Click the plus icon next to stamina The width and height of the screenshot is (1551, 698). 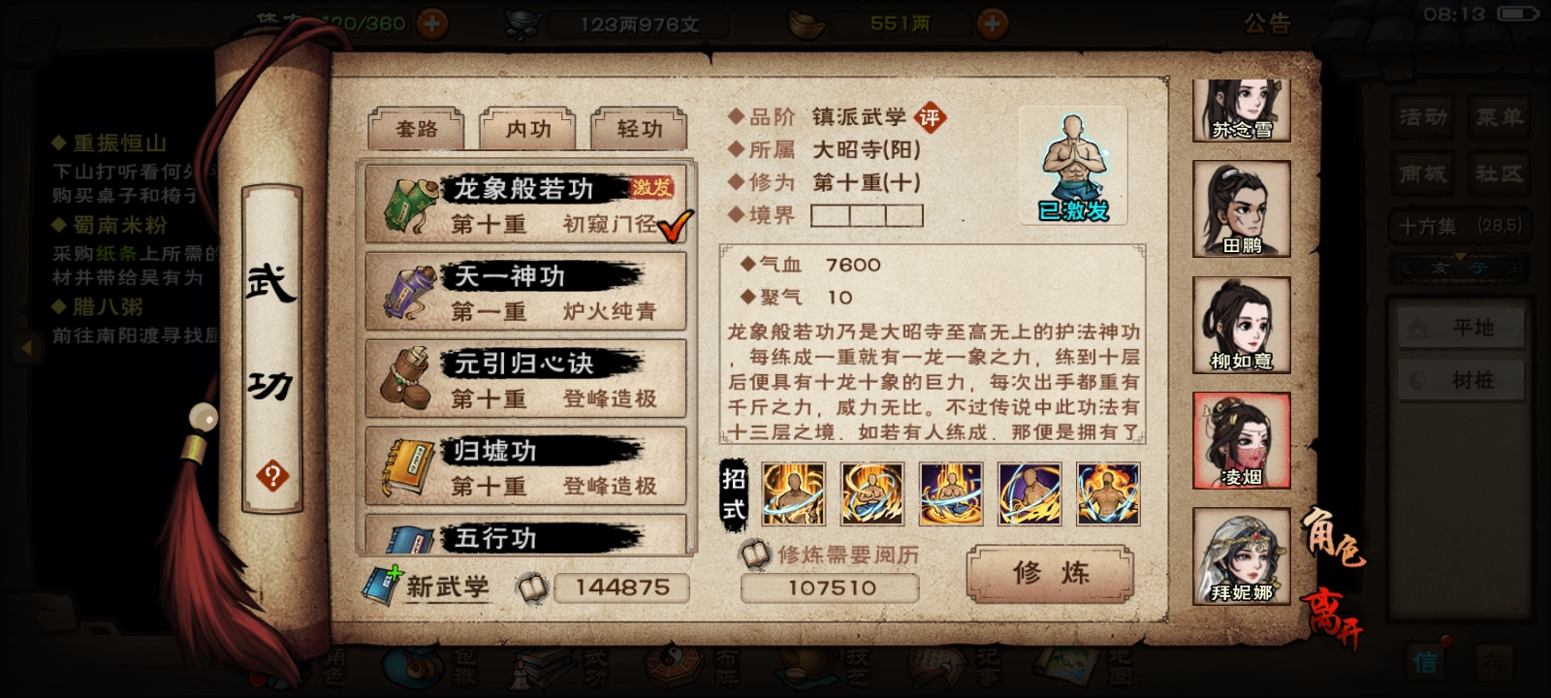[x=432, y=23]
